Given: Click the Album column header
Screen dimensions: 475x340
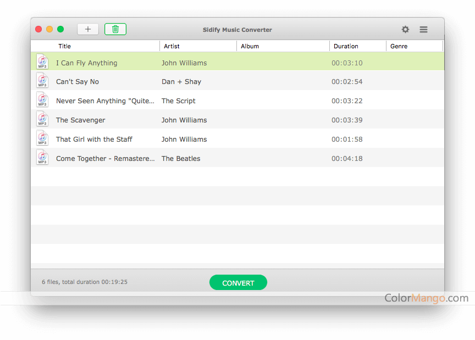Looking at the screenshot, I should click(x=250, y=46).
